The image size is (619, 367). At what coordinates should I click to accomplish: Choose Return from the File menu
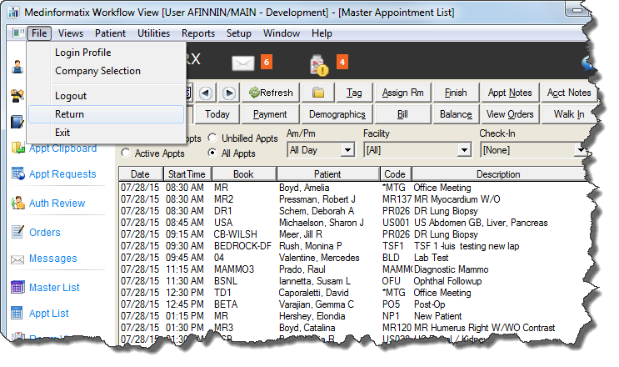70,114
